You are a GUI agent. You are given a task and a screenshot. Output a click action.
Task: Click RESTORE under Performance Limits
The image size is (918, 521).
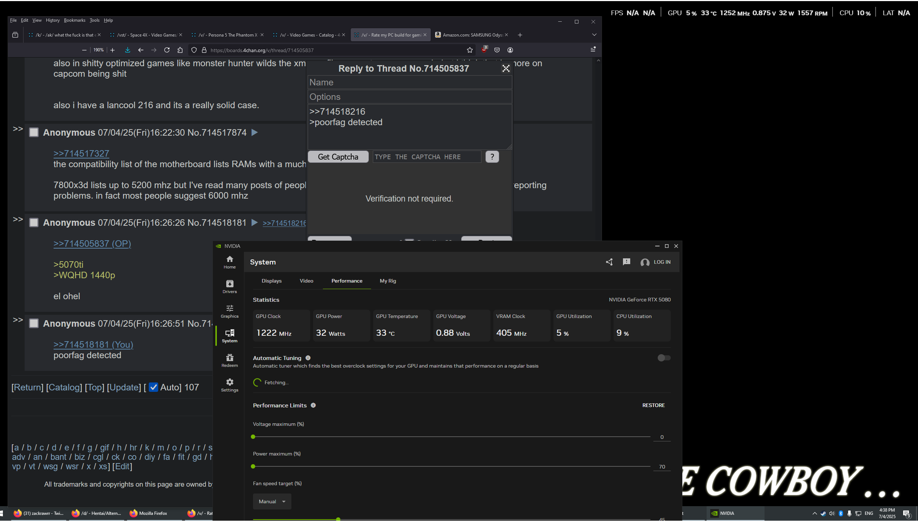point(653,405)
